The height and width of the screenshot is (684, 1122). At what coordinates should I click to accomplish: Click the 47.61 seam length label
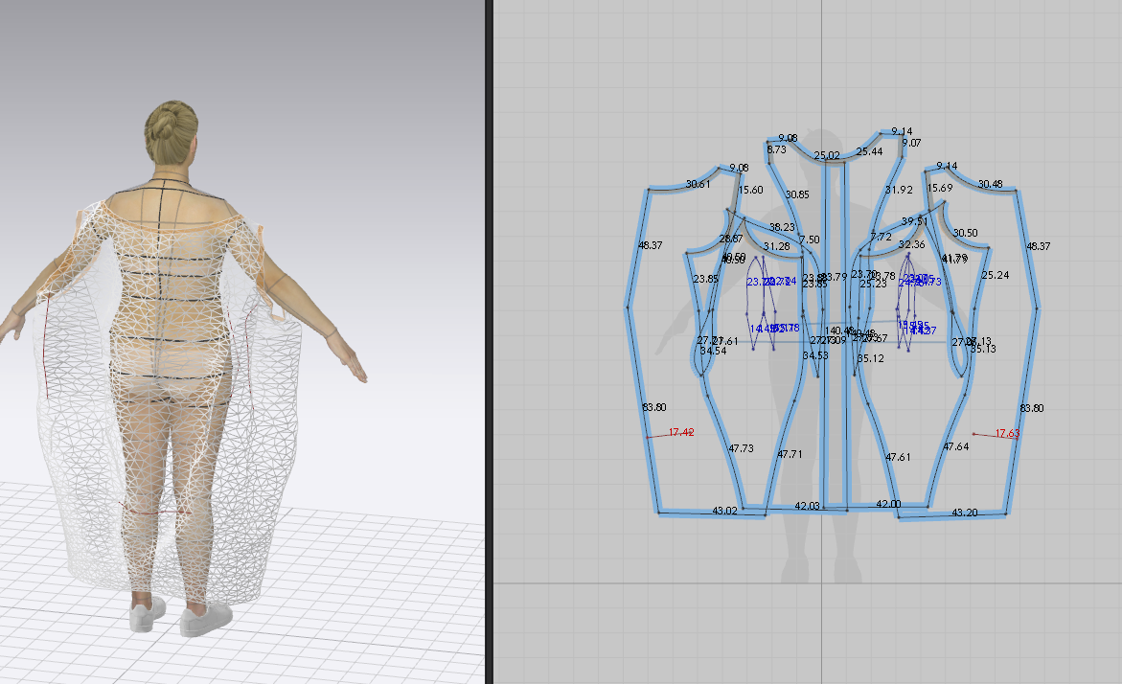[x=898, y=456]
